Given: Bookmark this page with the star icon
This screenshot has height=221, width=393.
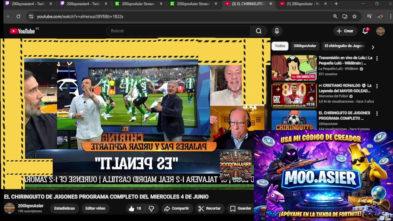Looking at the screenshot, I should [355, 17].
